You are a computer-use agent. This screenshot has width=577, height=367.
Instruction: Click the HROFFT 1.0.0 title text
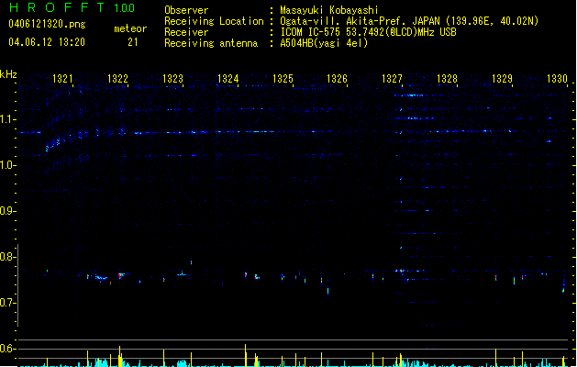pos(72,7)
